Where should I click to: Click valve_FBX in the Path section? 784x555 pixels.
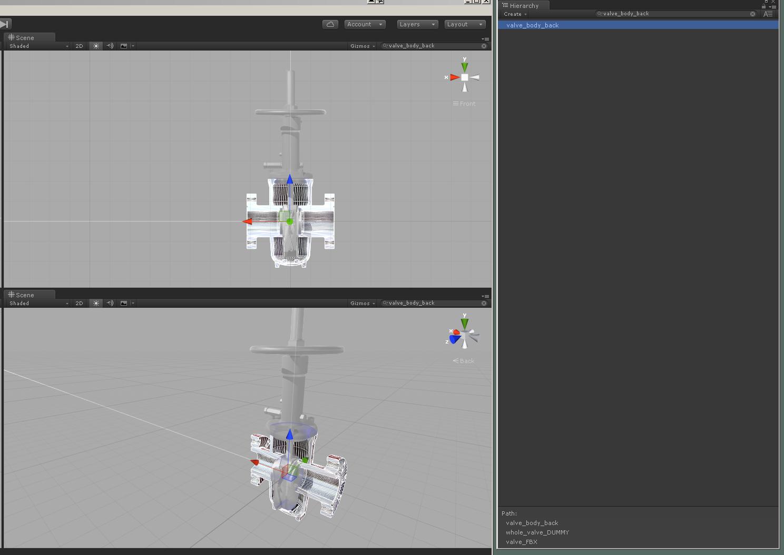click(x=522, y=542)
